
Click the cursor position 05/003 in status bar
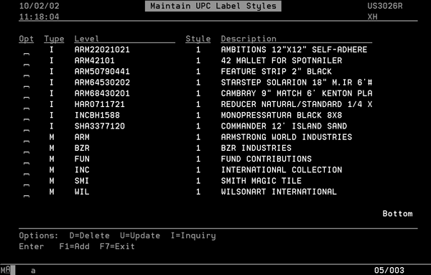(x=389, y=270)
